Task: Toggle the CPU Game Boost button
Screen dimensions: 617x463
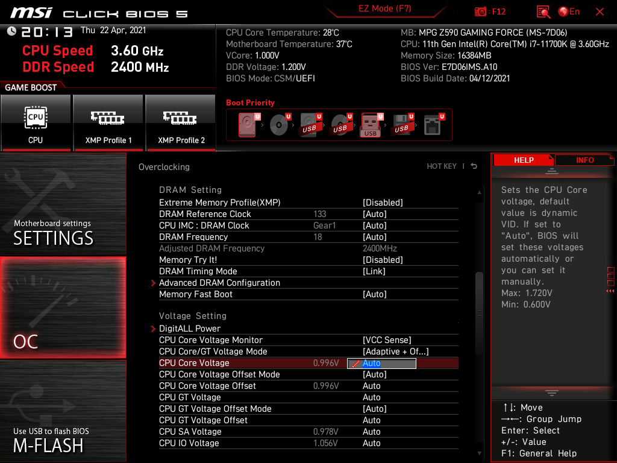Action: click(36, 123)
